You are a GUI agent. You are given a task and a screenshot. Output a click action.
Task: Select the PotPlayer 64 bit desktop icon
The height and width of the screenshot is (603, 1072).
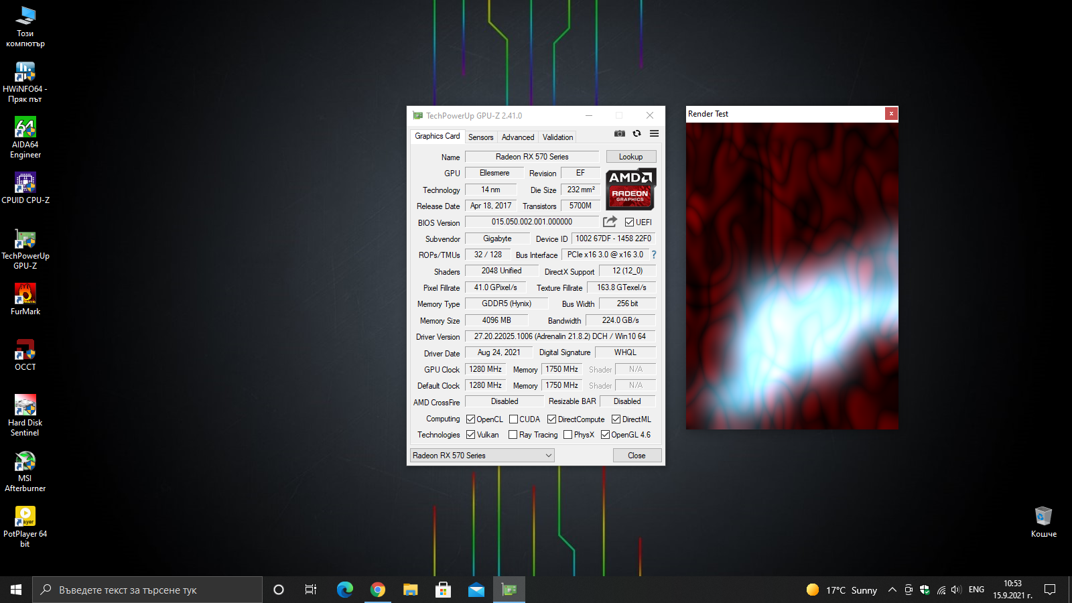tap(25, 527)
